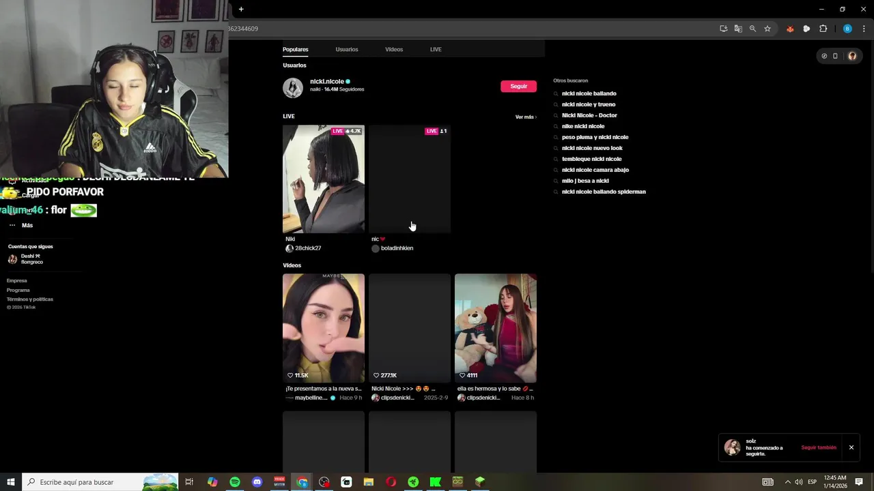Viewport: 874px width, 491px height.
Task: Open the install app icon in address bar
Action: pos(724,29)
